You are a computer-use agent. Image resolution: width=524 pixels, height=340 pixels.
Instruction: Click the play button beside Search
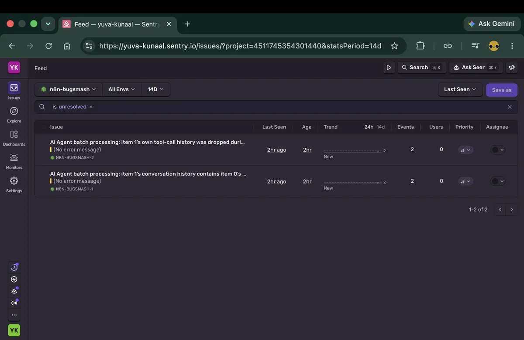tap(389, 68)
